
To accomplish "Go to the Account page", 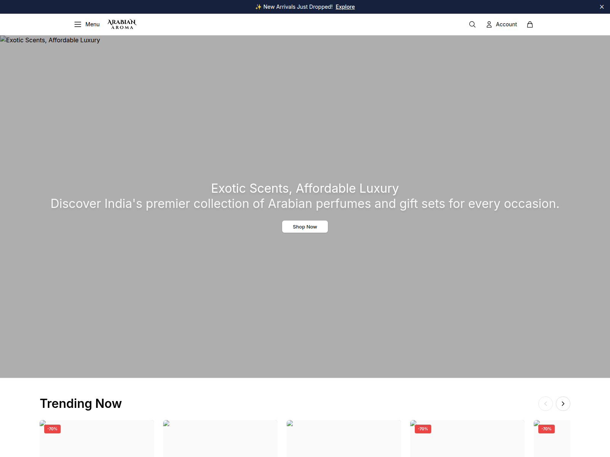I will click(502, 24).
